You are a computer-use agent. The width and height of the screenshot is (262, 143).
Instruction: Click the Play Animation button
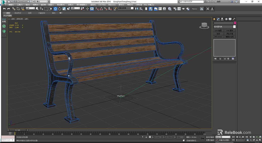point(240,137)
